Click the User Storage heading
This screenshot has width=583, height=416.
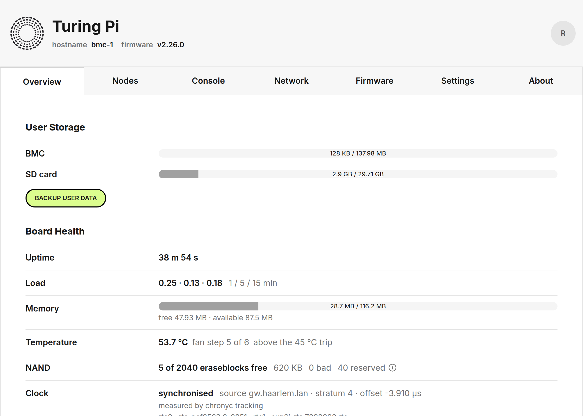[x=55, y=127]
